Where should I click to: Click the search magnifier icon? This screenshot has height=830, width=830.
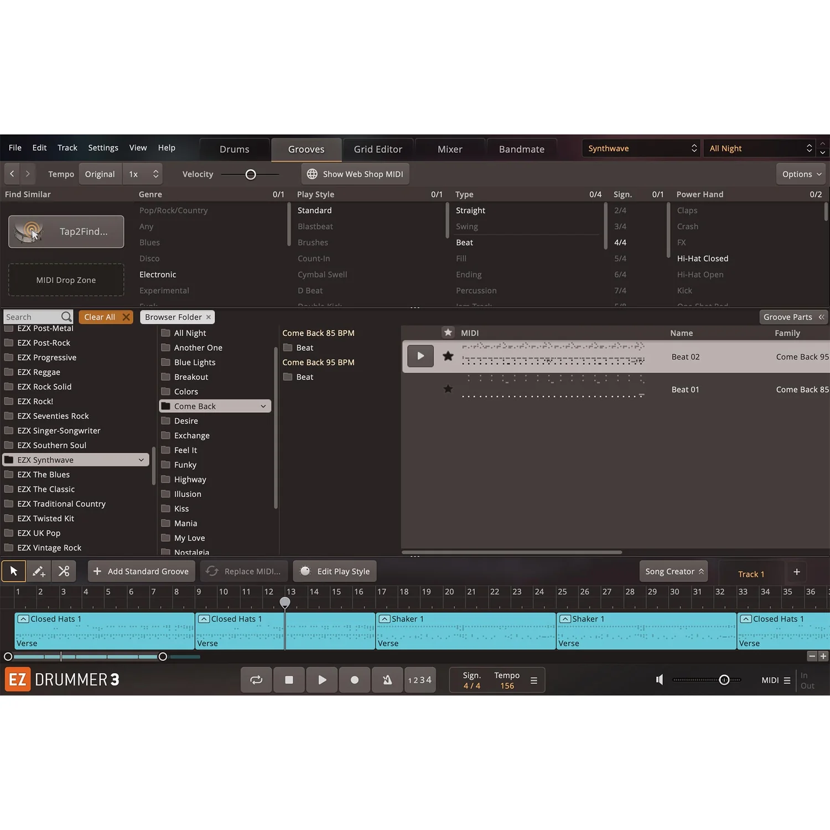point(66,317)
